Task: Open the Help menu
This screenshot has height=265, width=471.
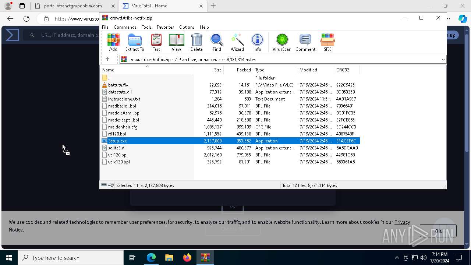Action: [x=204, y=27]
